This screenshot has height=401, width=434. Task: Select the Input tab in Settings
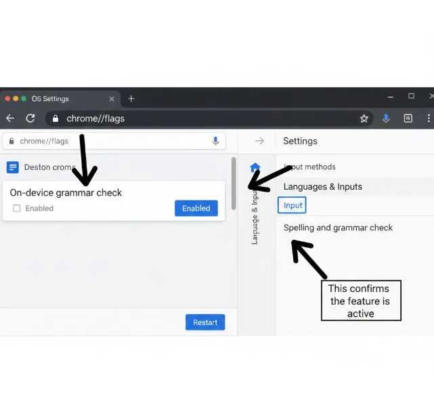(x=292, y=205)
